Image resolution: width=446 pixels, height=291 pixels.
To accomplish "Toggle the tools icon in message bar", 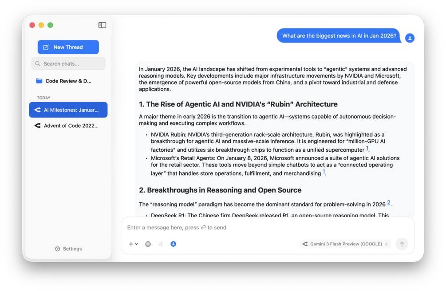I will 161,244.
